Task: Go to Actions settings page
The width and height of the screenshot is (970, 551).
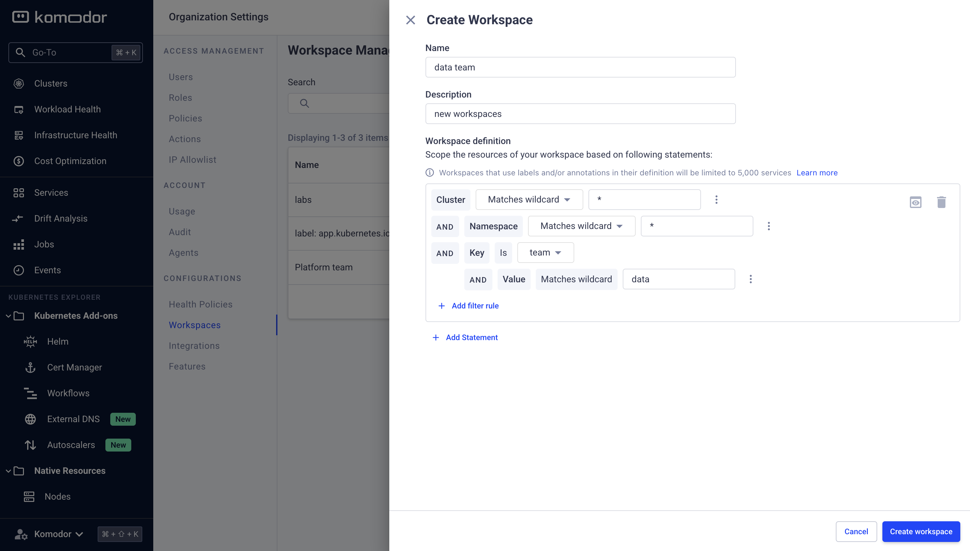Action: point(185,139)
